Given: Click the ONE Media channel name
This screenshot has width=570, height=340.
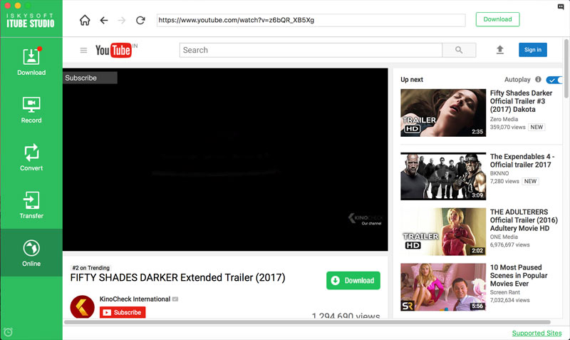Looking at the screenshot, I should 504,237.
